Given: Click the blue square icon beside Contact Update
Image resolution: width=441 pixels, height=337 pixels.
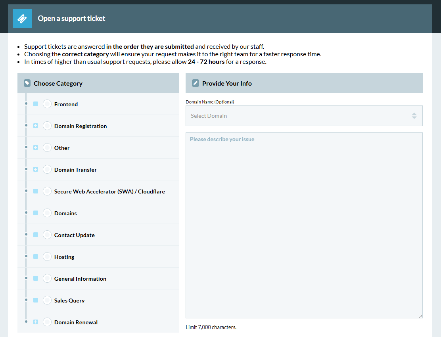Looking at the screenshot, I should (x=36, y=235).
